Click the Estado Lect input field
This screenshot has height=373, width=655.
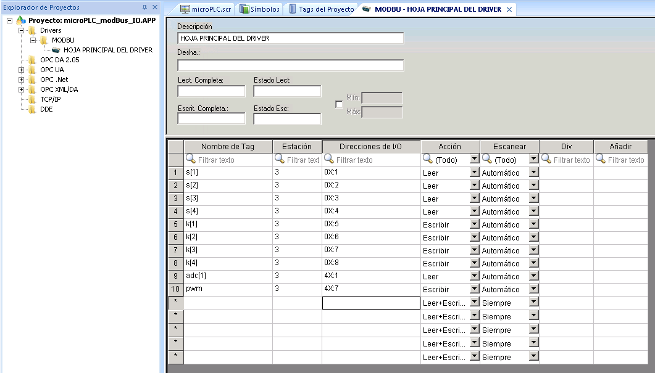click(287, 91)
